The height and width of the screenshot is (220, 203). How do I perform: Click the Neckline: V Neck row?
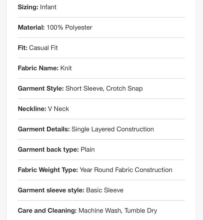point(101,109)
